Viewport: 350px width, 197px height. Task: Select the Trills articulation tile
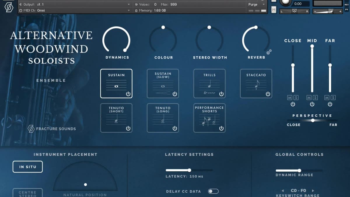coord(209,83)
